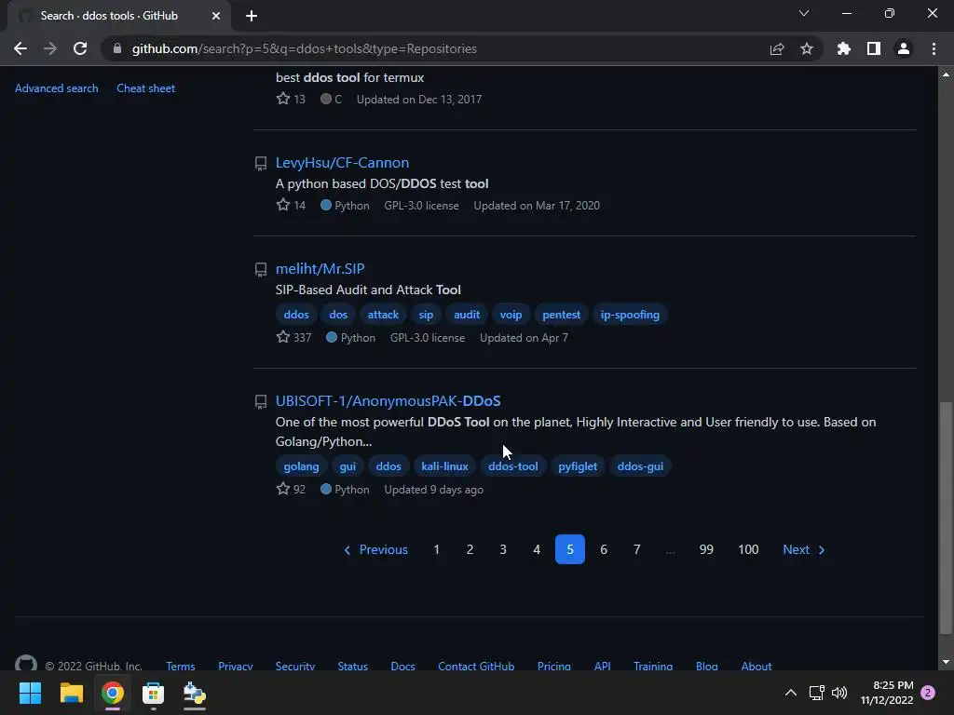The width and height of the screenshot is (954, 715).
Task: Click the page vertical scrollbar thumb
Action: pyautogui.click(x=946, y=517)
